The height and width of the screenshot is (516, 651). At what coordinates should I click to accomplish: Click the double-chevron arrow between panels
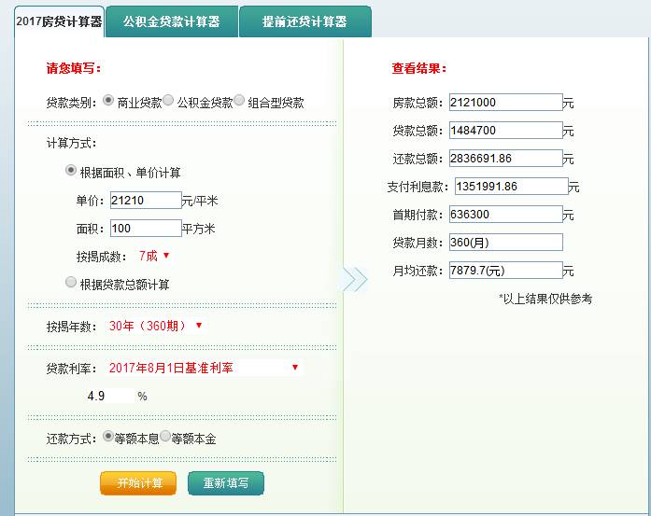tap(355, 280)
